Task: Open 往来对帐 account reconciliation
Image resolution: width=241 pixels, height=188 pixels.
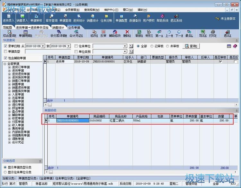Action: (x=106, y=18)
